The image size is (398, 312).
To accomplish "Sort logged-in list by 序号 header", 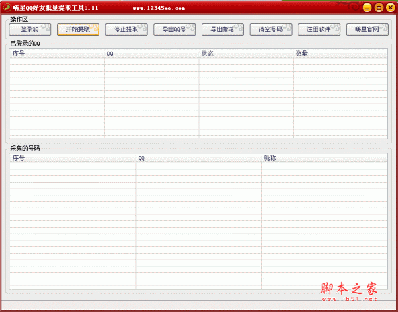I will pyautogui.click(x=57, y=54).
